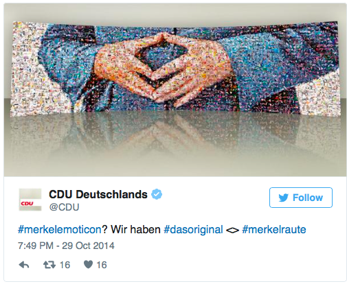Image resolution: width=347 pixels, height=284 pixels.
Task: Click the blue verified badge
Action: (157, 194)
